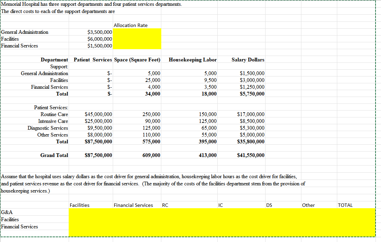Click patient services total labor 395,000
The image size is (381, 242).
[x=208, y=142]
